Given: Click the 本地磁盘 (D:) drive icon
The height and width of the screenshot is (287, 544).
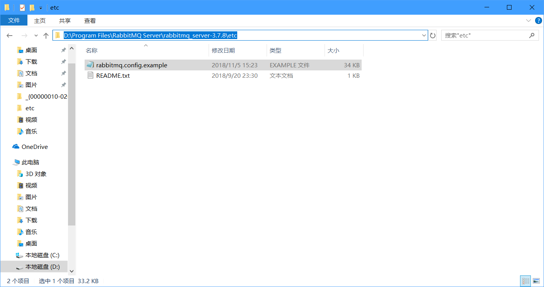Looking at the screenshot, I should [x=19, y=266].
